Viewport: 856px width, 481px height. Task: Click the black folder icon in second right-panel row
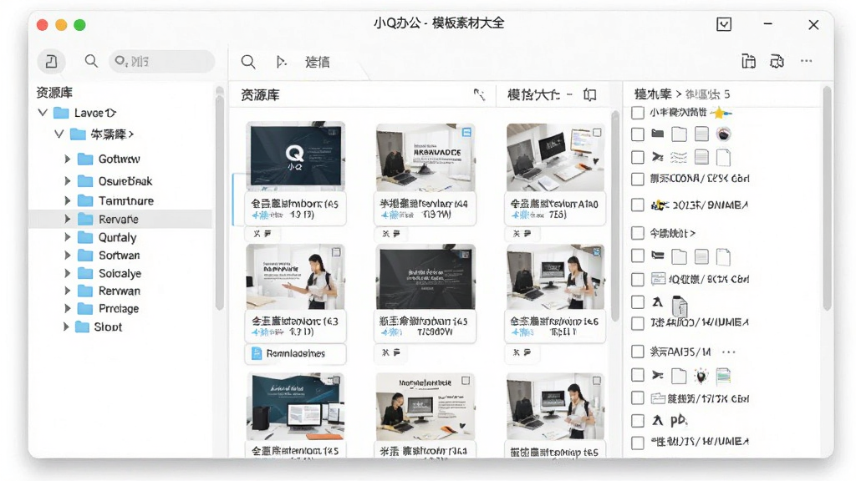658,134
